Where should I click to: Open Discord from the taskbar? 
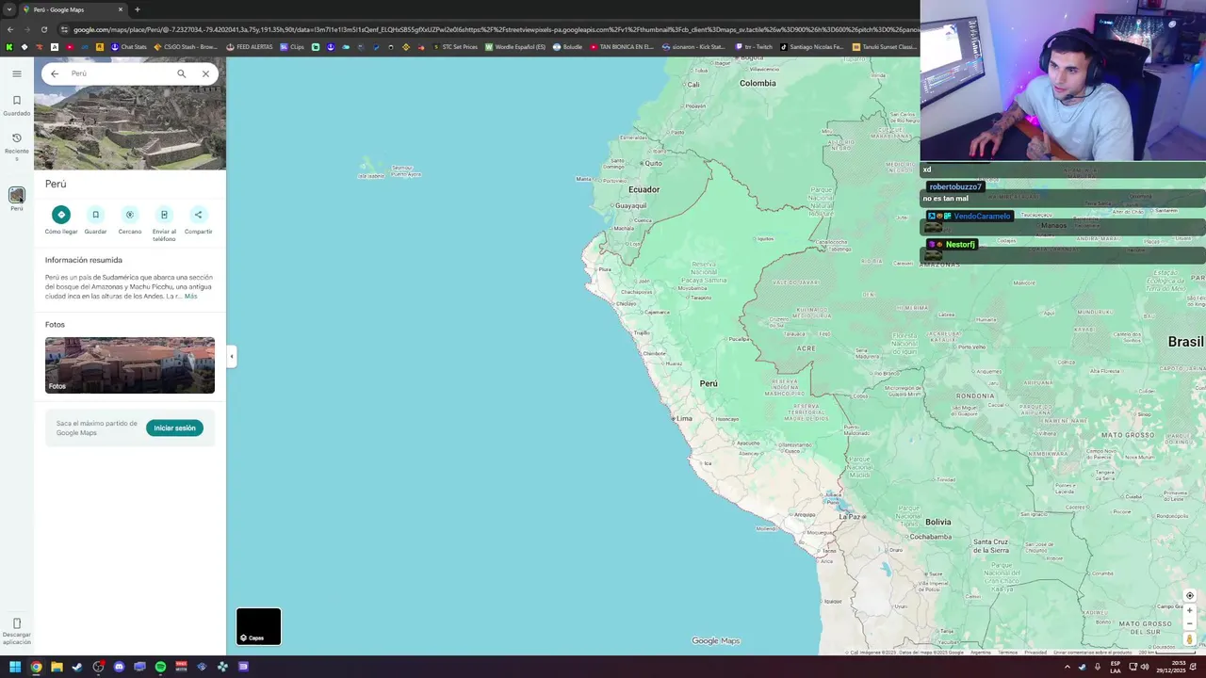click(119, 667)
